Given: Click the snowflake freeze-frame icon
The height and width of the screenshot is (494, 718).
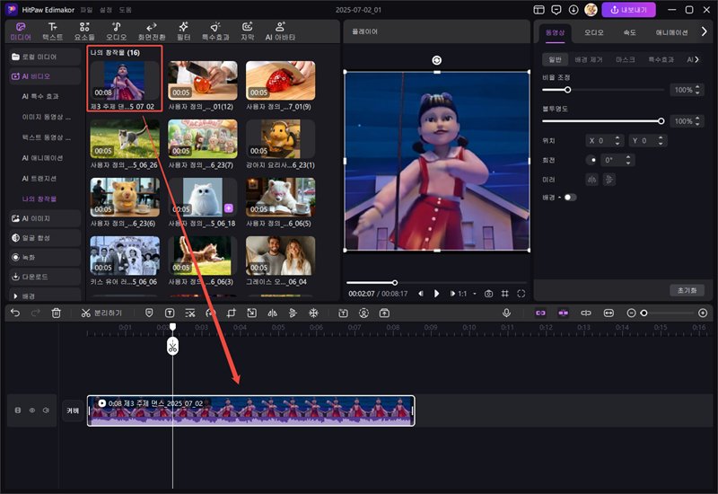Looking at the screenshot, I should pyautogui.click(x=313, y=313).
